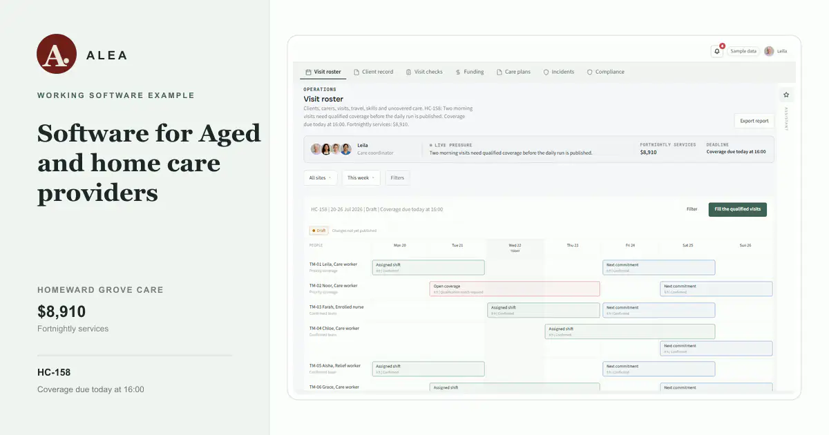Switch to the Visit checks tab
829x435 pixels.
pyautogui.click(x=424, y=72)
